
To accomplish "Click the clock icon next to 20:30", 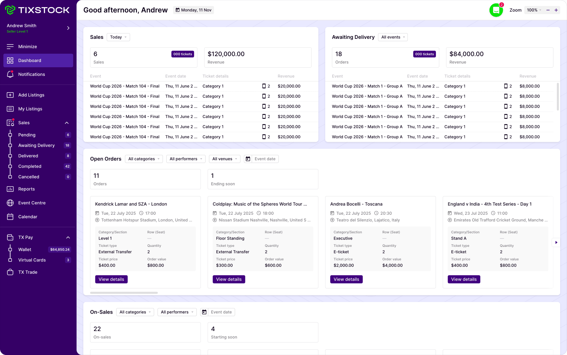I will click(376, 213).
